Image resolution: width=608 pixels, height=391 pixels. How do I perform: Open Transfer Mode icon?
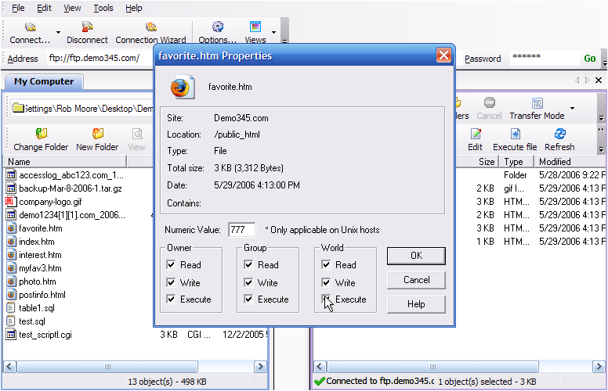point(537,103)
